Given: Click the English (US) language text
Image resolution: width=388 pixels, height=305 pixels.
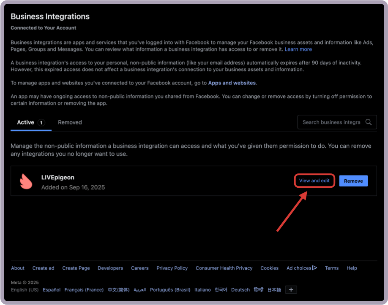Looking at the screenshot, I should coord(25,290).
